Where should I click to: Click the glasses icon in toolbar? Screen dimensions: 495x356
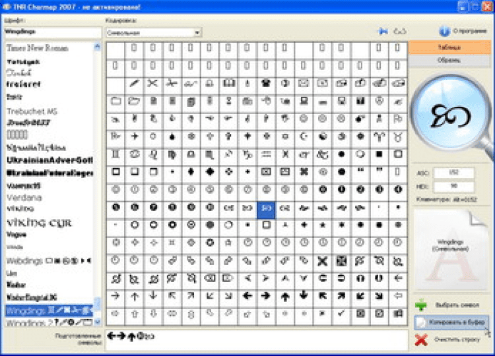400,31
